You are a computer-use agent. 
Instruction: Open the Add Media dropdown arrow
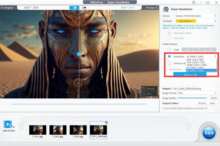coord(14,127)
